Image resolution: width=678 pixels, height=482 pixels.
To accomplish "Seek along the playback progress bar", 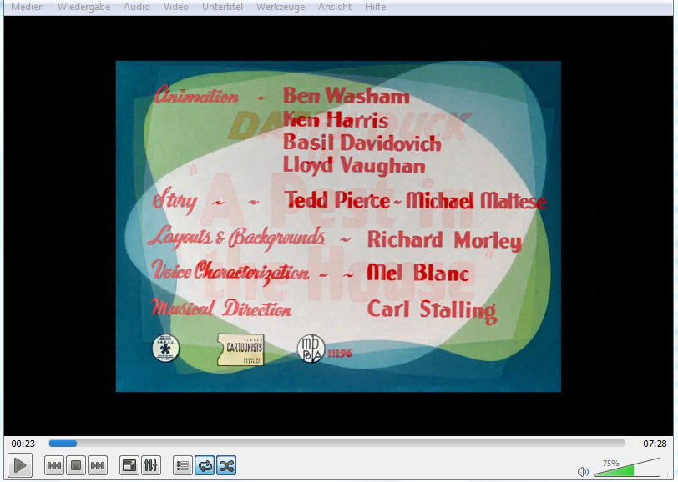I will pyautogui.click(x=336, y=444).
